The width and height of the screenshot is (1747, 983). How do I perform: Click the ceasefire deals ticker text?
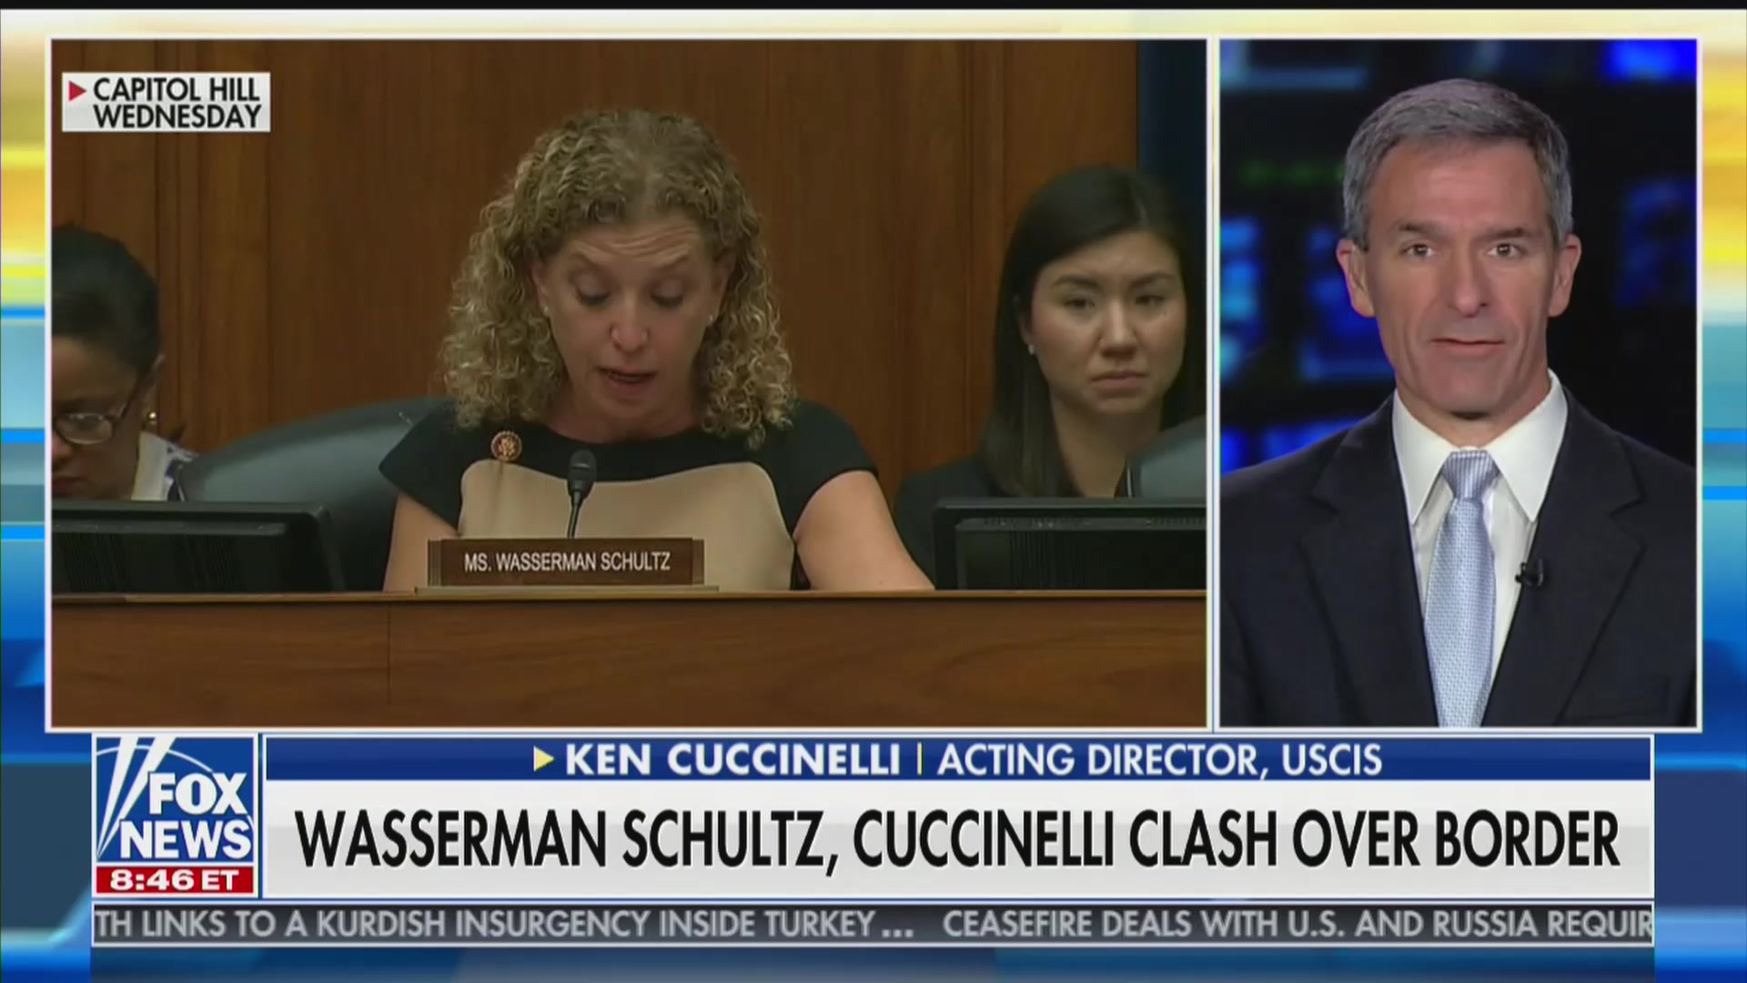tap(1298, 925)
